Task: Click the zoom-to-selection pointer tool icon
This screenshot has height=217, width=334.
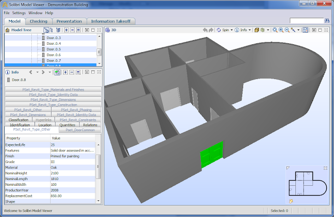Action: point(293,30)
